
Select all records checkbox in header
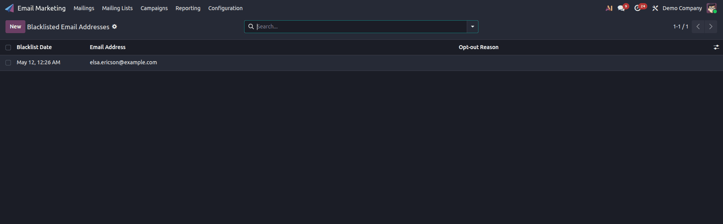[8, 48]
